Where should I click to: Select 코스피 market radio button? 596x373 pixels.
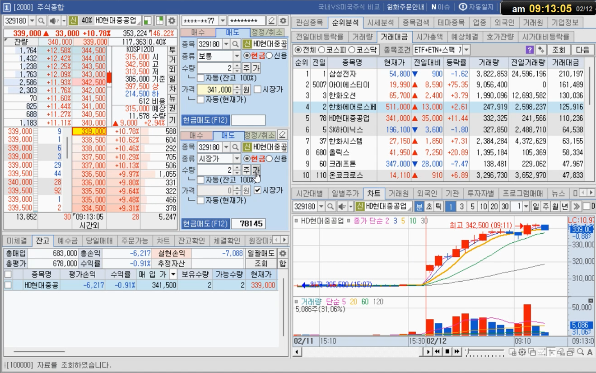pyautogui.click(x=321, y=50)
